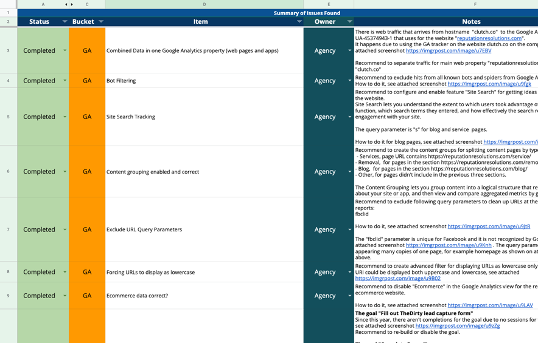This screenshot has height=343, width=538.
Task: Open Status dropdown for Ecommerce data row
Action: [x=65, y=296]
